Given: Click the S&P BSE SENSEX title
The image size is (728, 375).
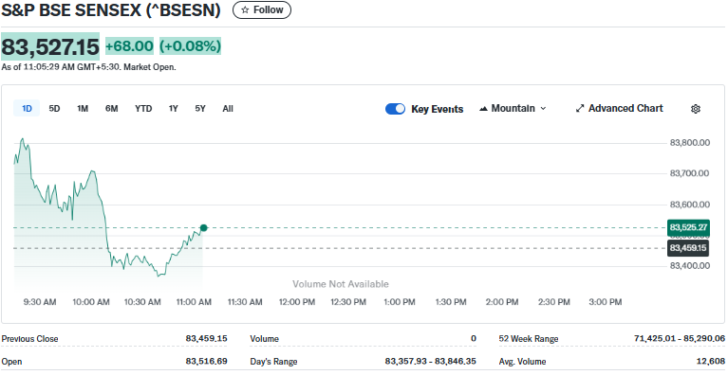Looking at the screenshot, I should 111,9.
